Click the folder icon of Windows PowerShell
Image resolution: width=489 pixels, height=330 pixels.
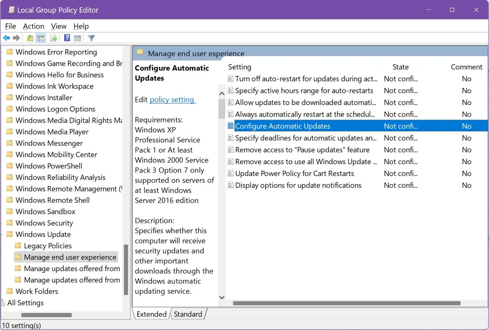pos(10,166)
